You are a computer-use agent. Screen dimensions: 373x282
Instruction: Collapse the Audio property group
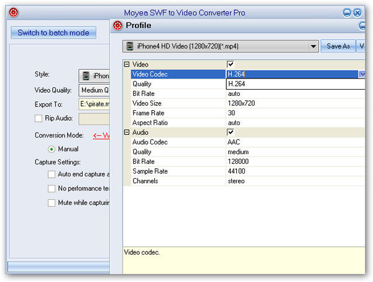point(127,132)
